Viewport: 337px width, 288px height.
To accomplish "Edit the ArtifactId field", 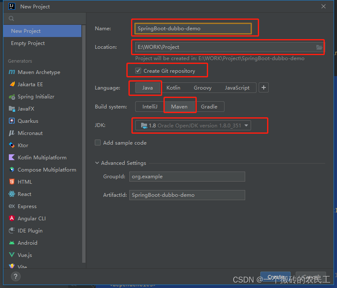I will click(187, 195).
